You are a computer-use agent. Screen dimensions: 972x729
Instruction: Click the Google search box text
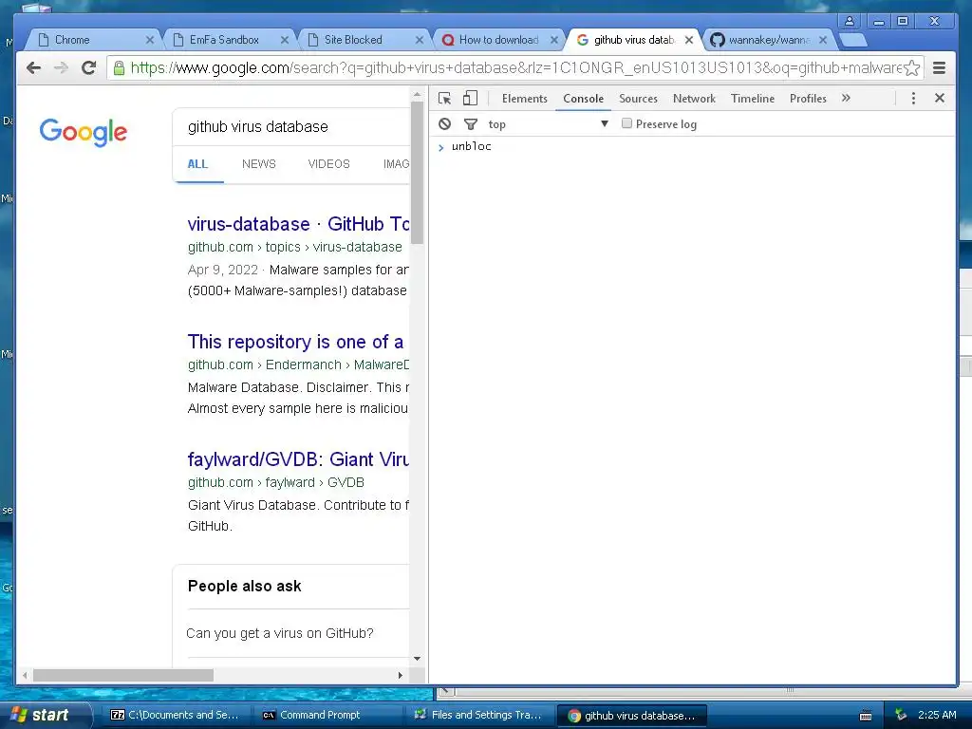(258, 126)
